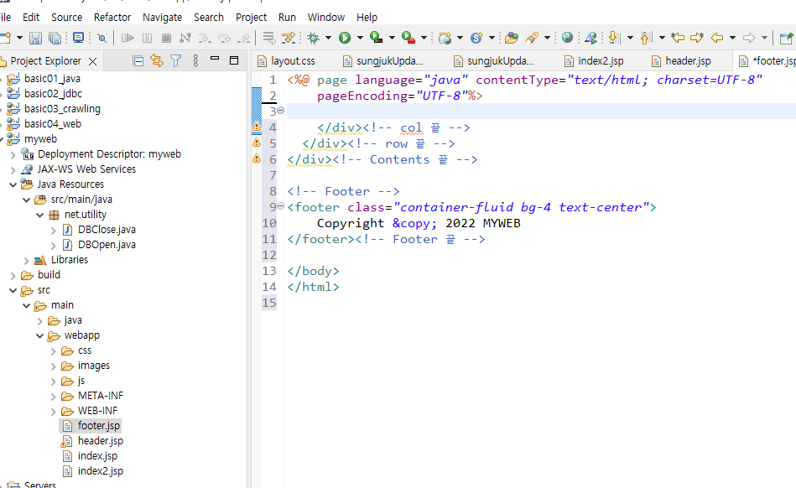The width and height of the screenshot is (796, 488).
Task: Open the Window menu
Action: pos(326,18)
